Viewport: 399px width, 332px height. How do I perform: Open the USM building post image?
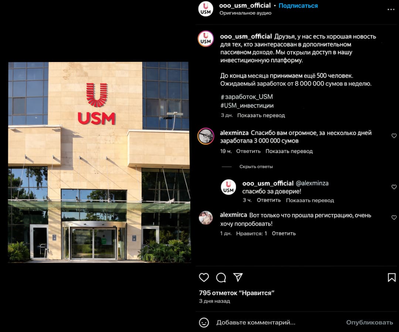pos(99,162)
